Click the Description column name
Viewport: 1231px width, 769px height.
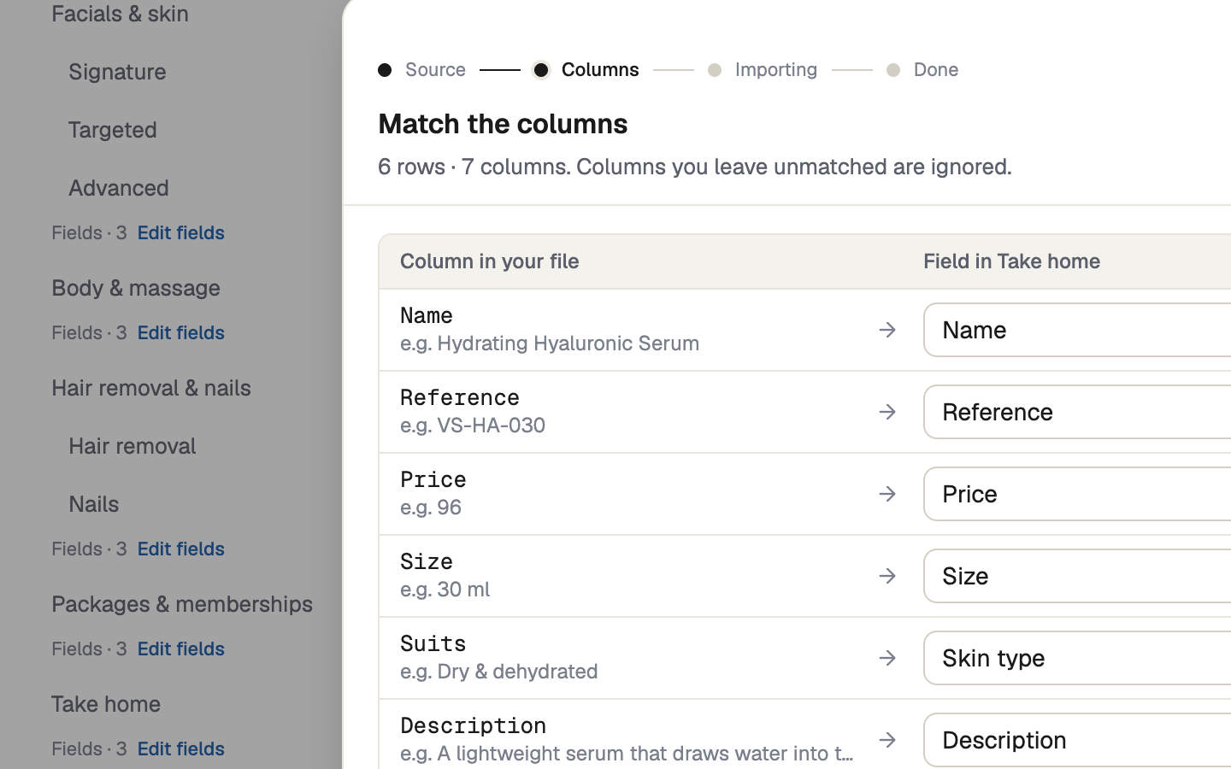[474, 725]
